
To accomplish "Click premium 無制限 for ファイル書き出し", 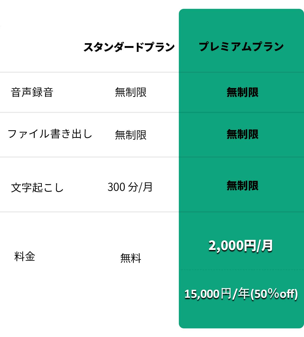I will point(242,134).
